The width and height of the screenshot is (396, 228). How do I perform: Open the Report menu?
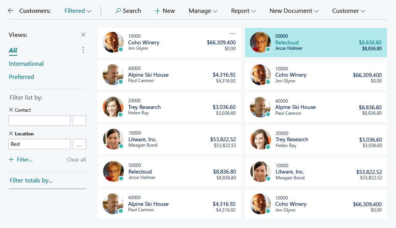243,11
